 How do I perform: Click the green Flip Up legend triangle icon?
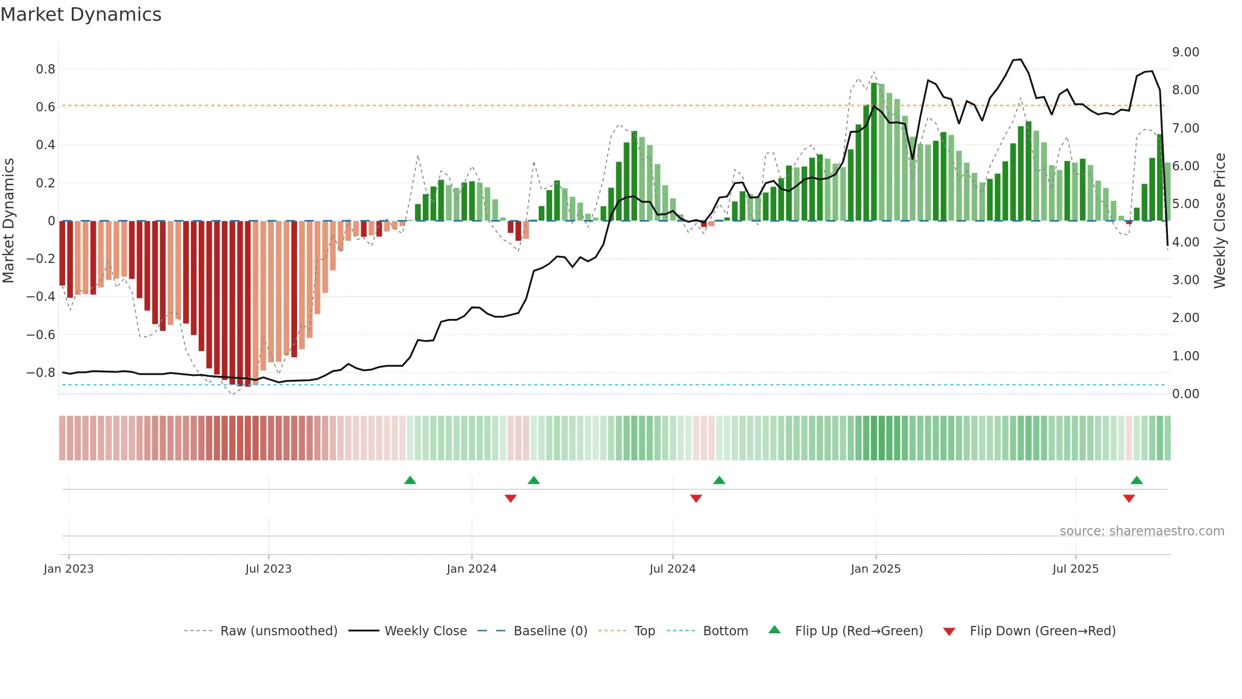tap(775, 630)
